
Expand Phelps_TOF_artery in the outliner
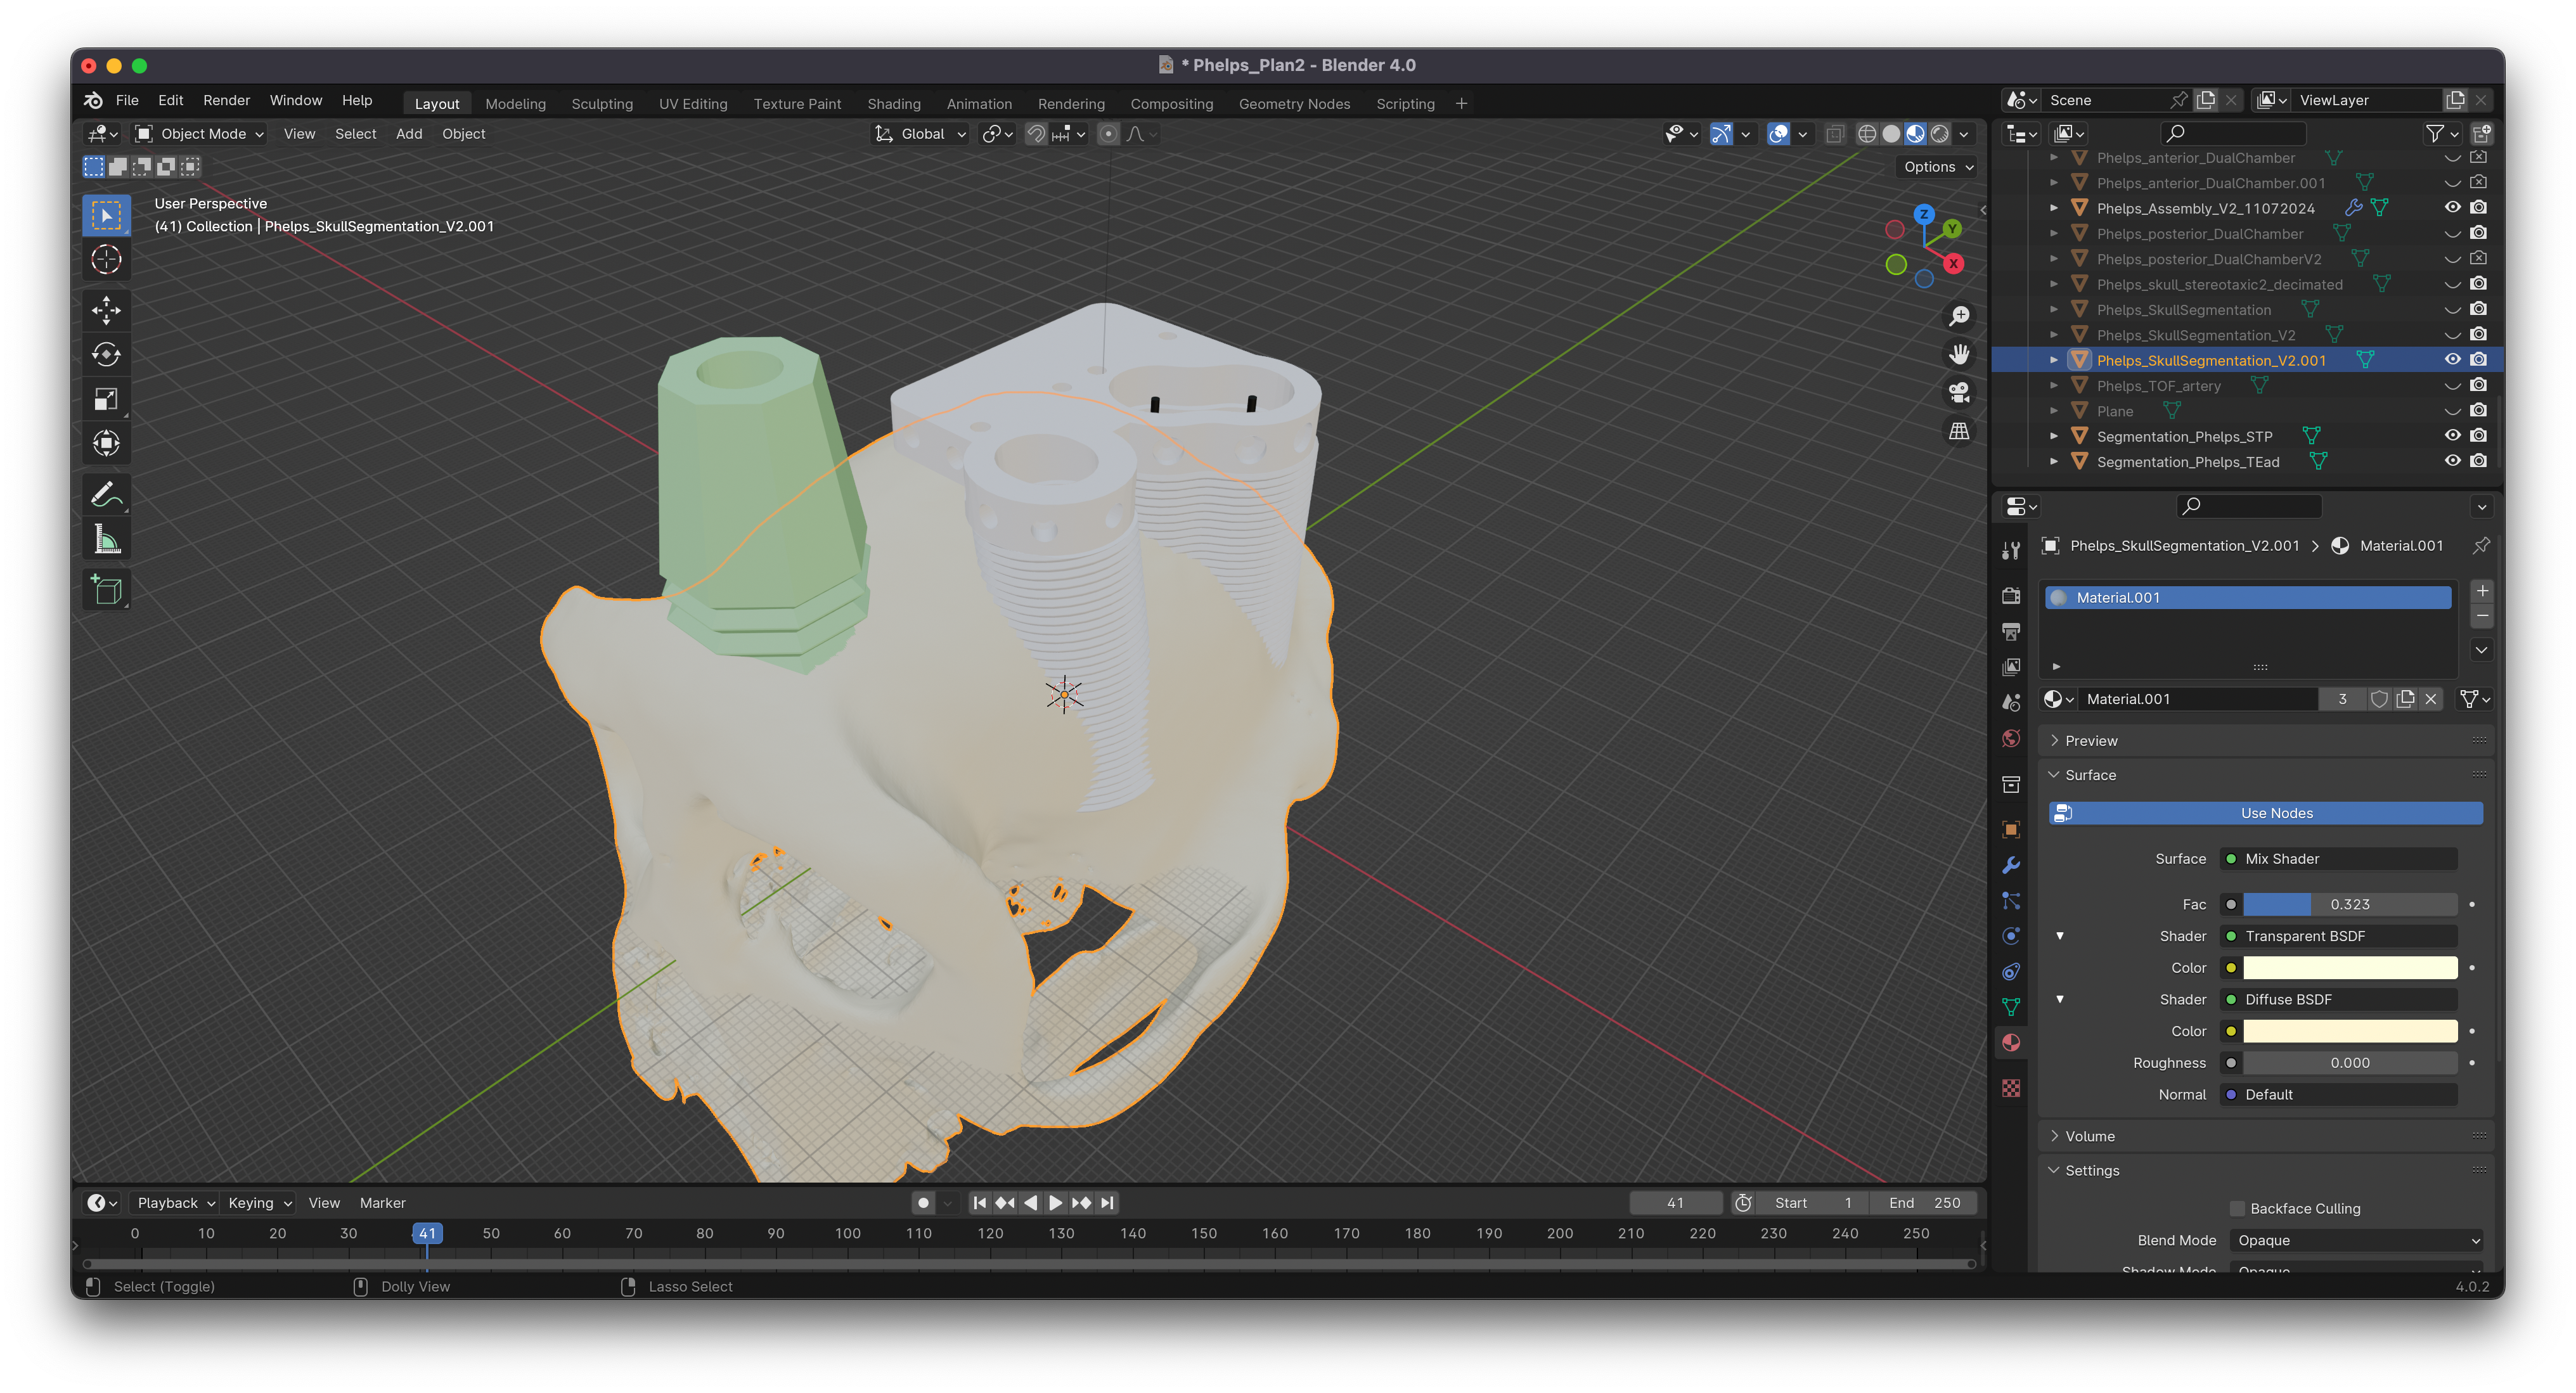pyautogui.click(x=2053, y=386)
